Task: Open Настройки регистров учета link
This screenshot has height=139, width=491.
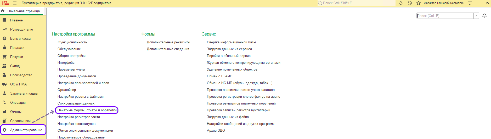Action: [79, 117]
